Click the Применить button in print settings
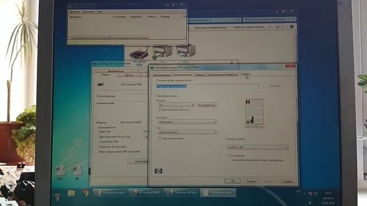The image size is (367, 206). pyautogui.click(x=270, y=181)
